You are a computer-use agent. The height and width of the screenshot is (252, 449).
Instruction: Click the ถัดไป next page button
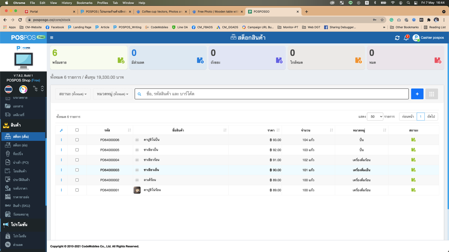coord(431,116)
